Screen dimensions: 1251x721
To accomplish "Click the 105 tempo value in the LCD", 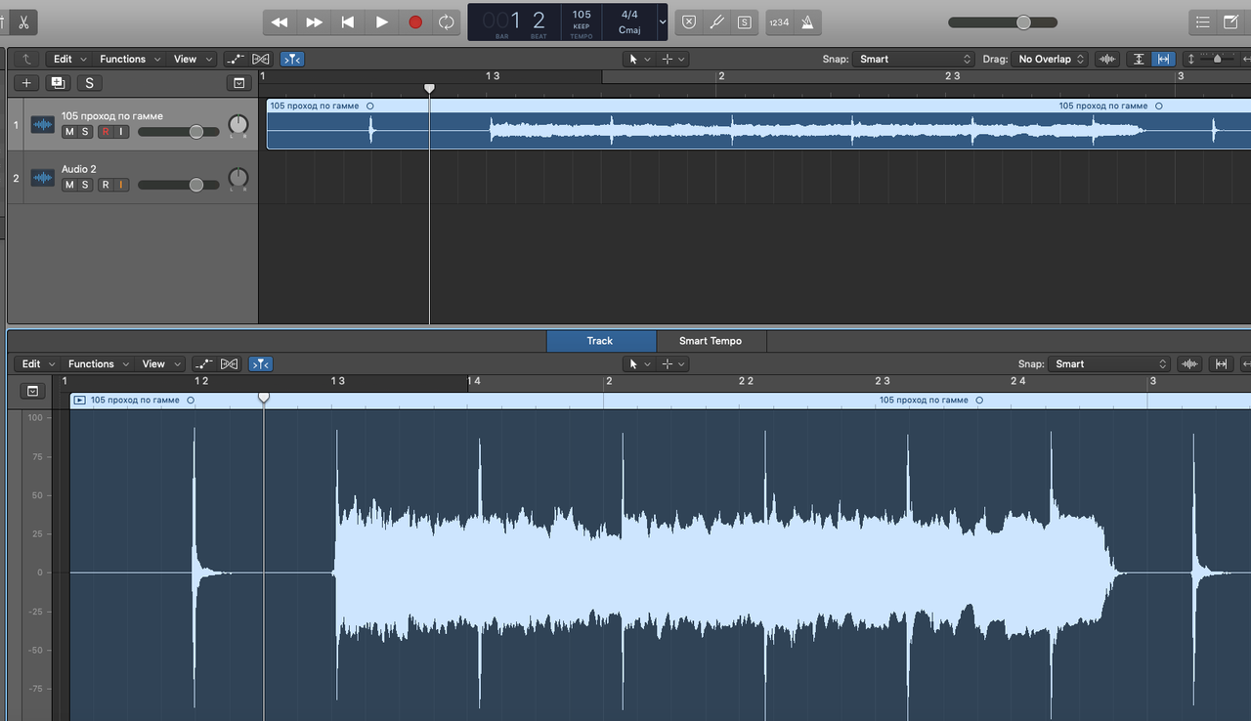I will [582, 15].
